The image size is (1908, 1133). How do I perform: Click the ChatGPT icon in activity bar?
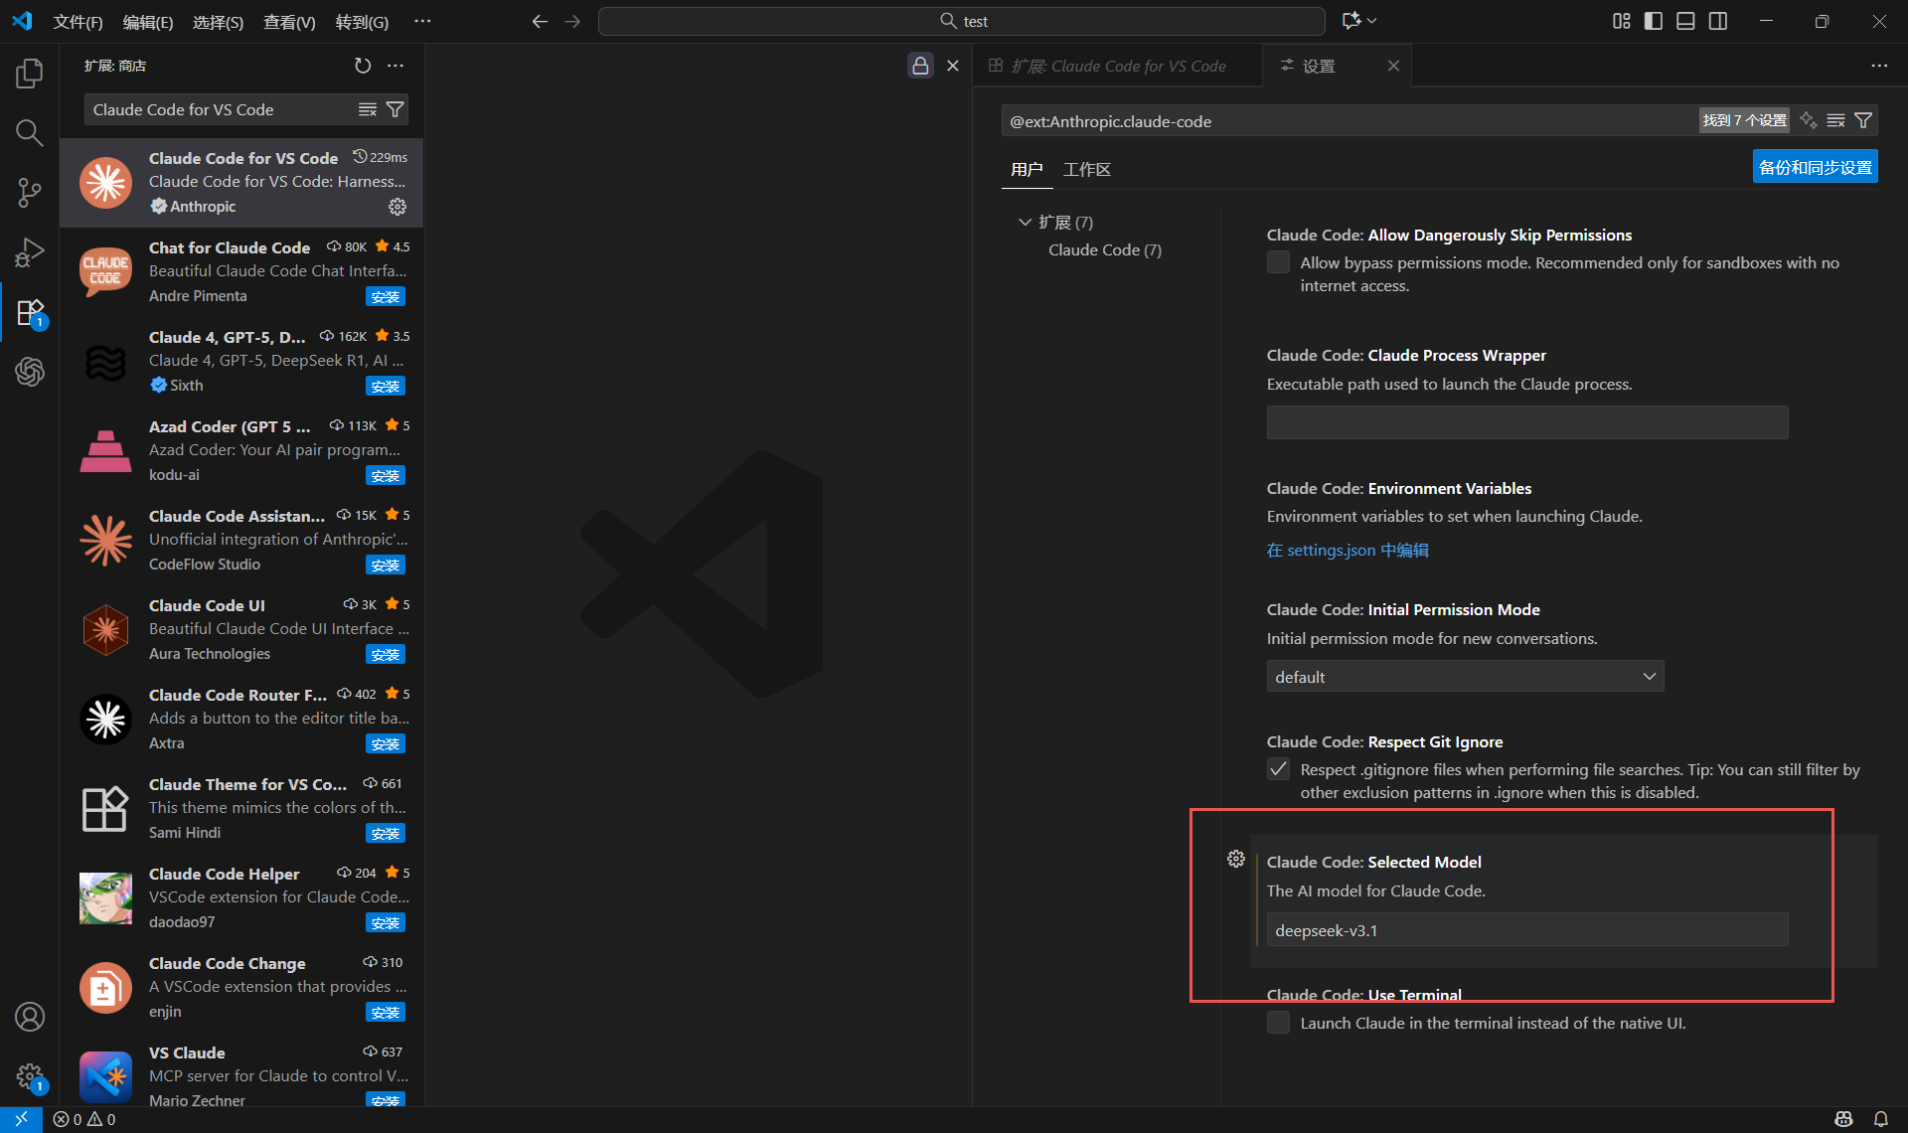point(30,372)
